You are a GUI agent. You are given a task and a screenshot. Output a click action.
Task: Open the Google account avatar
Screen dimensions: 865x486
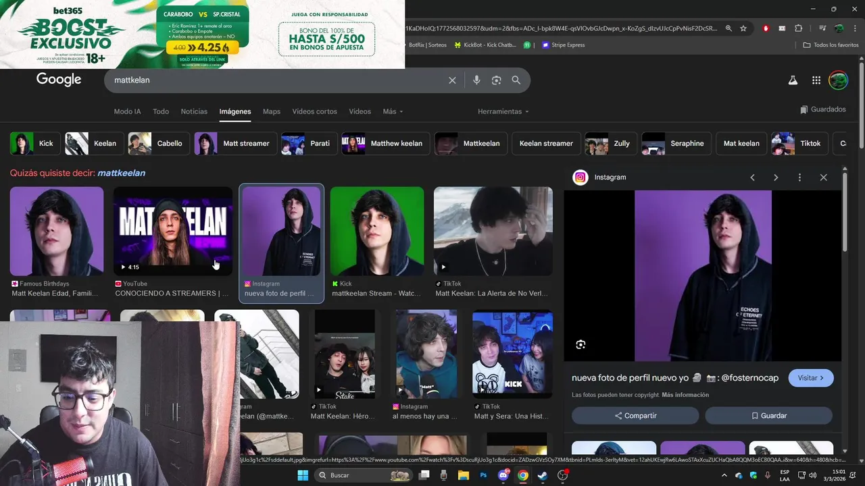click(838, 80)
